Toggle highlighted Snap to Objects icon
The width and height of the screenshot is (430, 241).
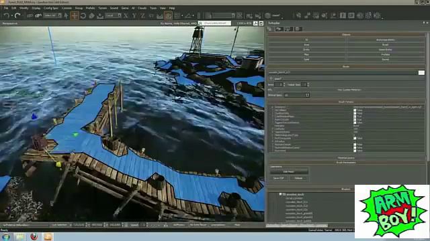click(x=169, y=15)
